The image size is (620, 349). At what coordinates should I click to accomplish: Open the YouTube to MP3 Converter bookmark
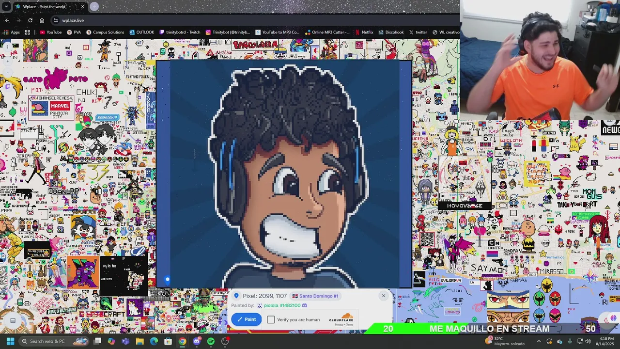click(277, 32)
